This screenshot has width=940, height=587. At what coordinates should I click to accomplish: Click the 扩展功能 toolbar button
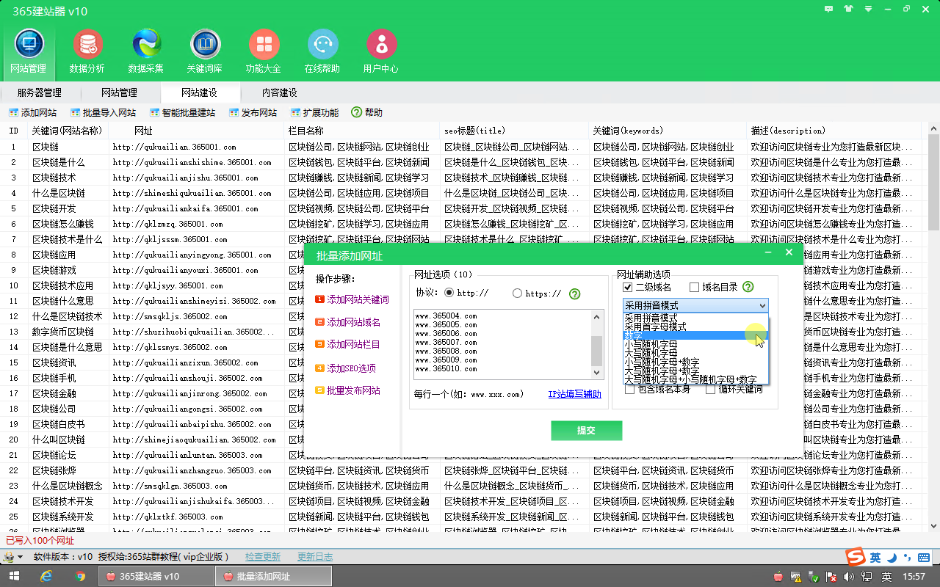(315, 113)
